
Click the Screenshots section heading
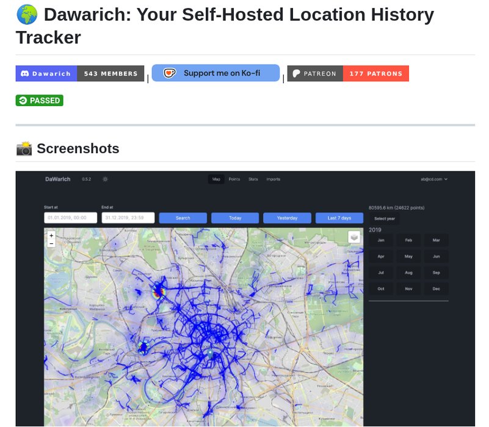(x=78, y=149)
